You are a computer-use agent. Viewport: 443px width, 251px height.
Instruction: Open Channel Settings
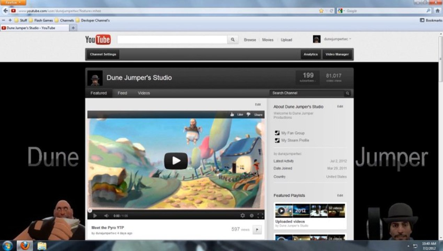tap(103, 54)
